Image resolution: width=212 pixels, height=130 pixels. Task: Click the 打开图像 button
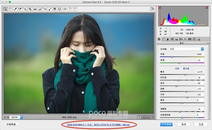coord(166,124)
